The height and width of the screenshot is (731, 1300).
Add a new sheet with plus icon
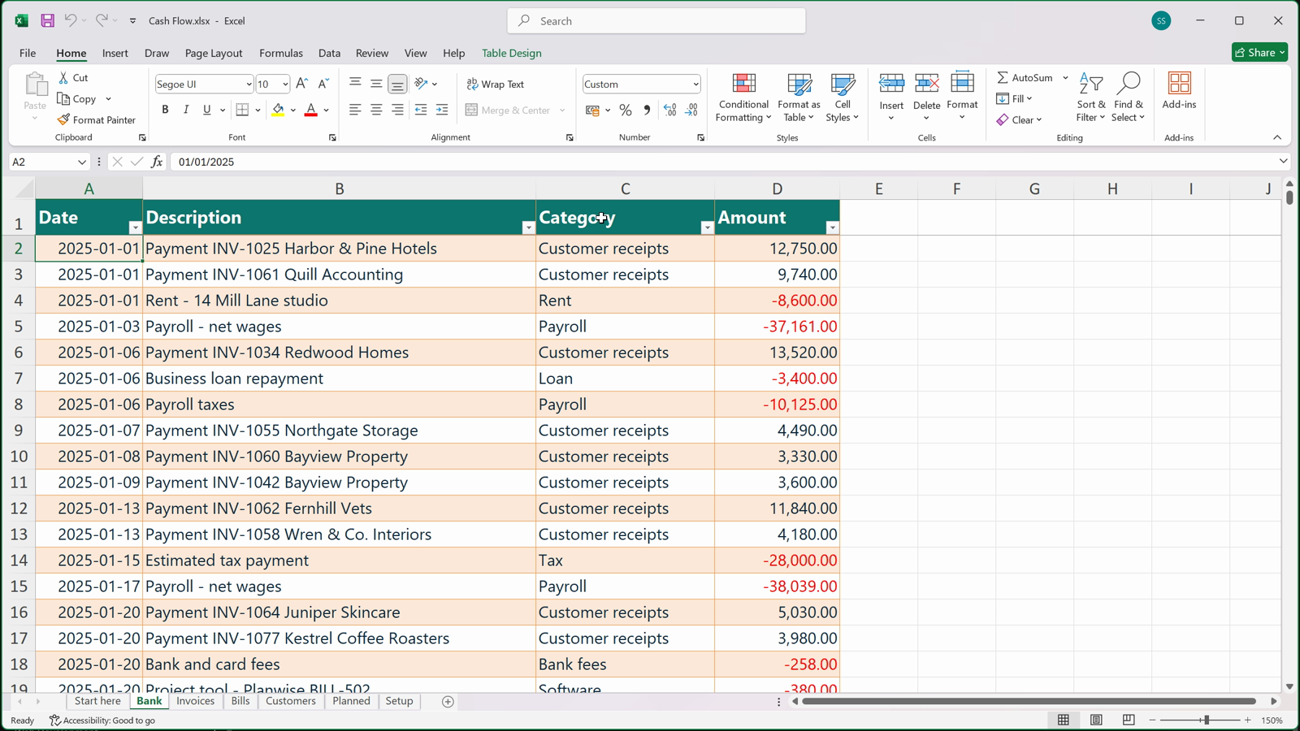tap(448, 702)
